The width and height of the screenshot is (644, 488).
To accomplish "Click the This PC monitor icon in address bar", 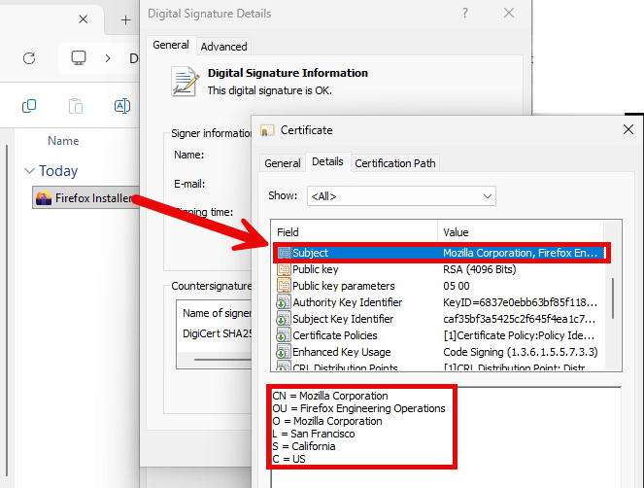I will [80, 58].
